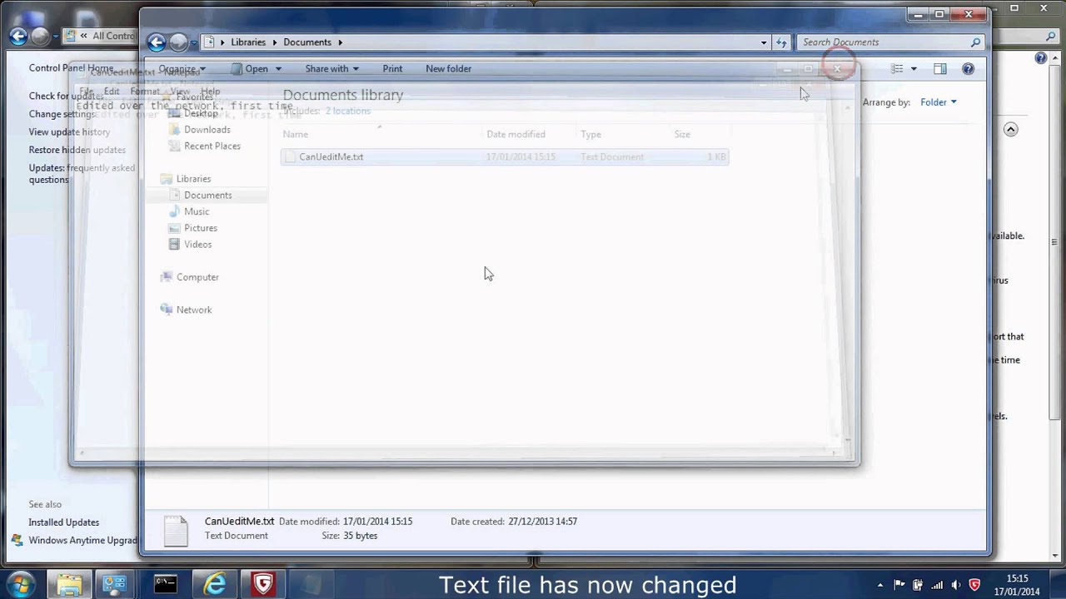
Task: Open Installed Updates link
Action: pyautogui.click(x=63, y=522)
